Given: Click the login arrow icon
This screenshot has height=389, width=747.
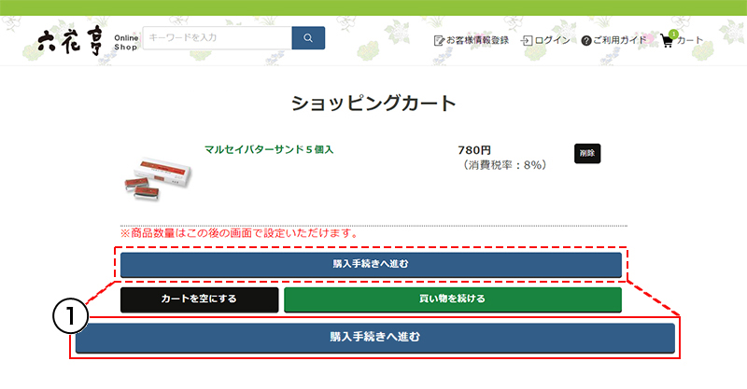Looking at the screenshot, I should click(x=527, y=41).
